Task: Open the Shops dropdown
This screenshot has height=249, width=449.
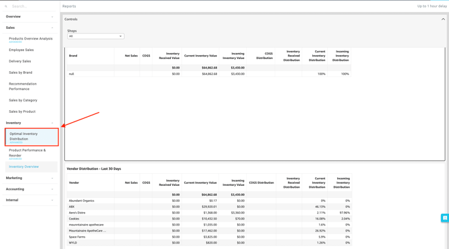Action: 96,36
